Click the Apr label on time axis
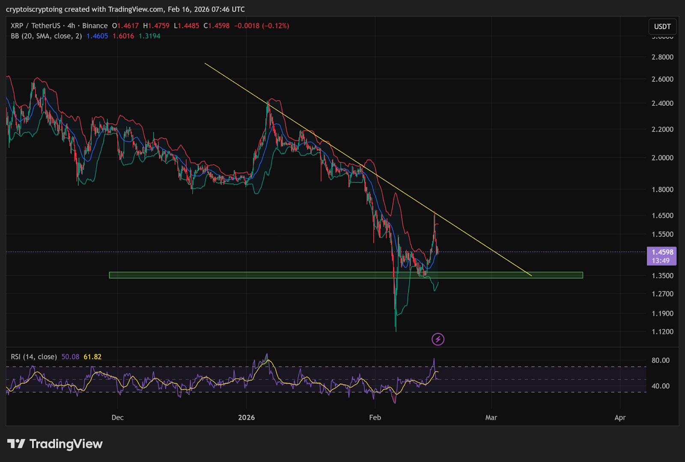The height and width of the screenshot is (462, 685). coord(619,417)
